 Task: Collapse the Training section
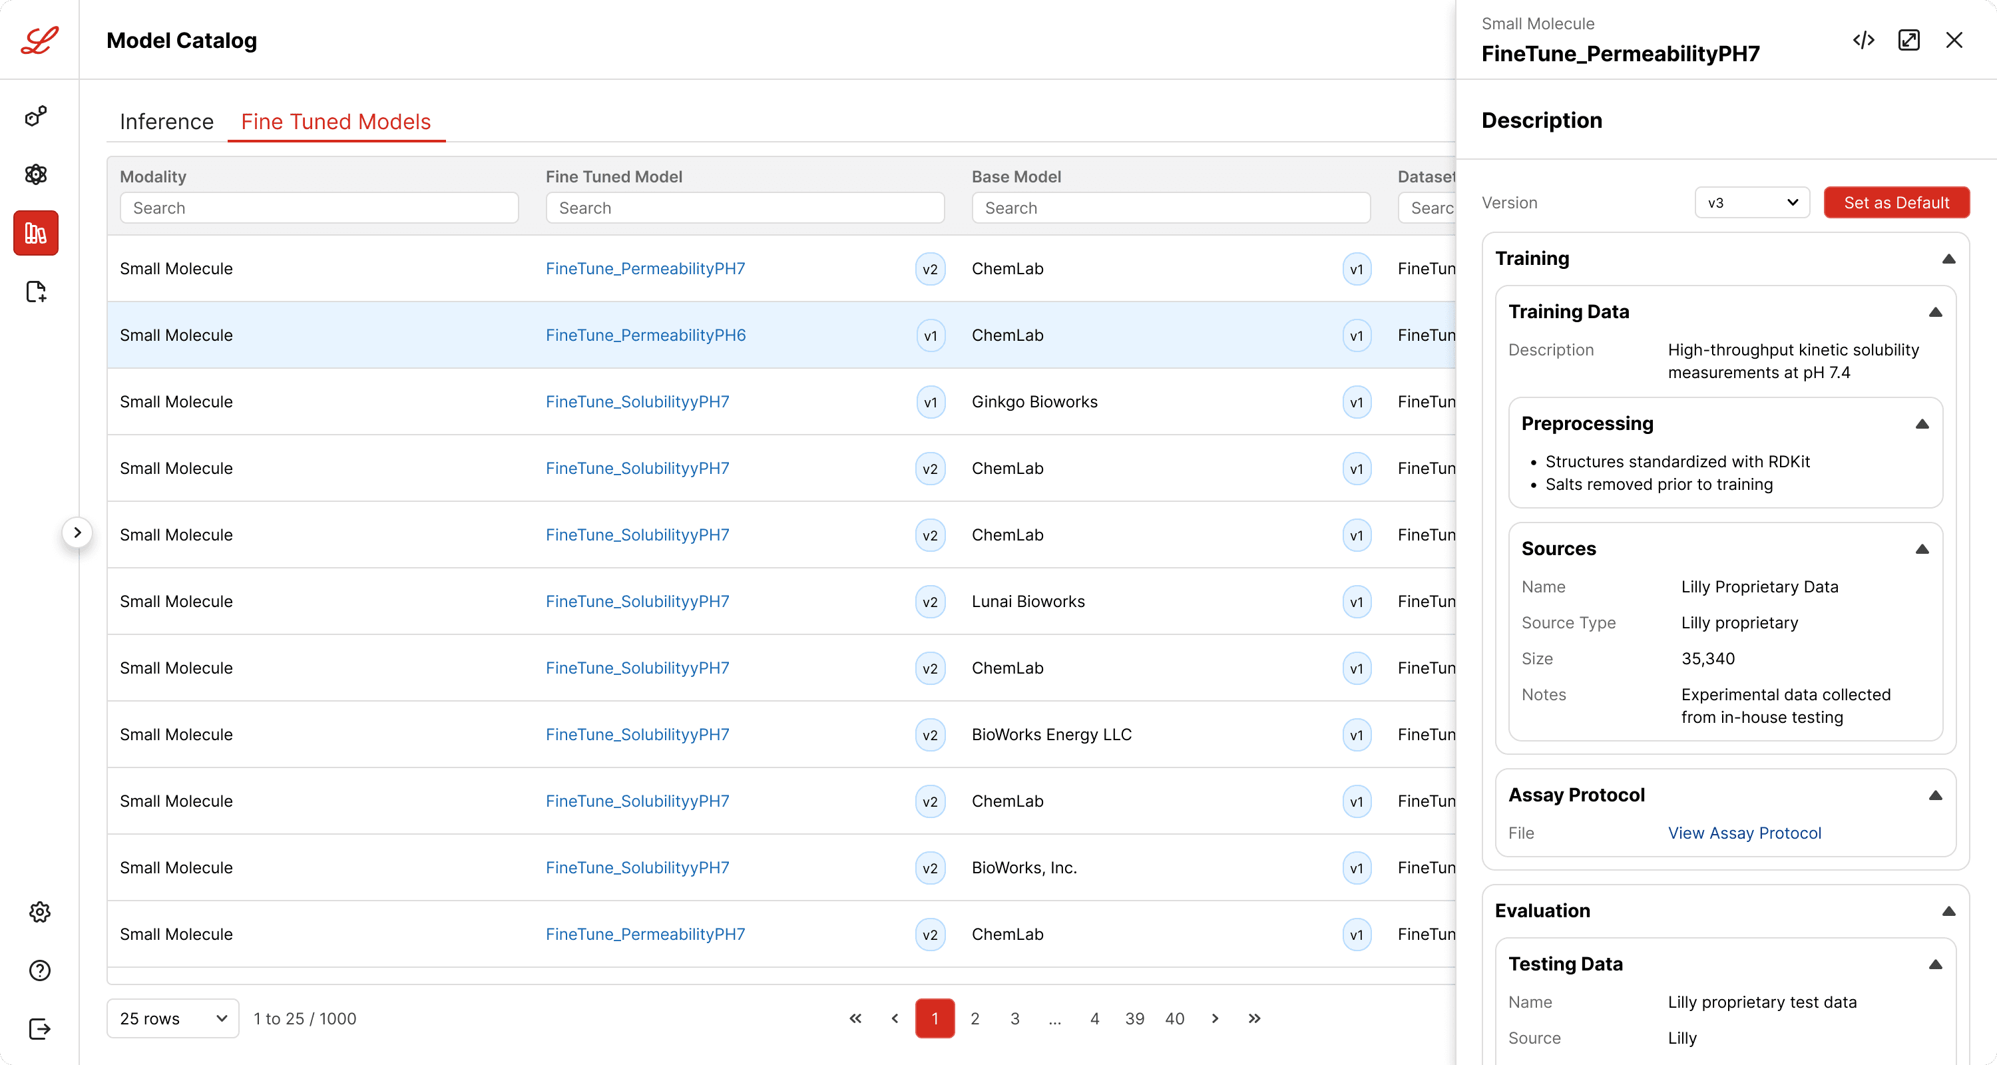1949,259
